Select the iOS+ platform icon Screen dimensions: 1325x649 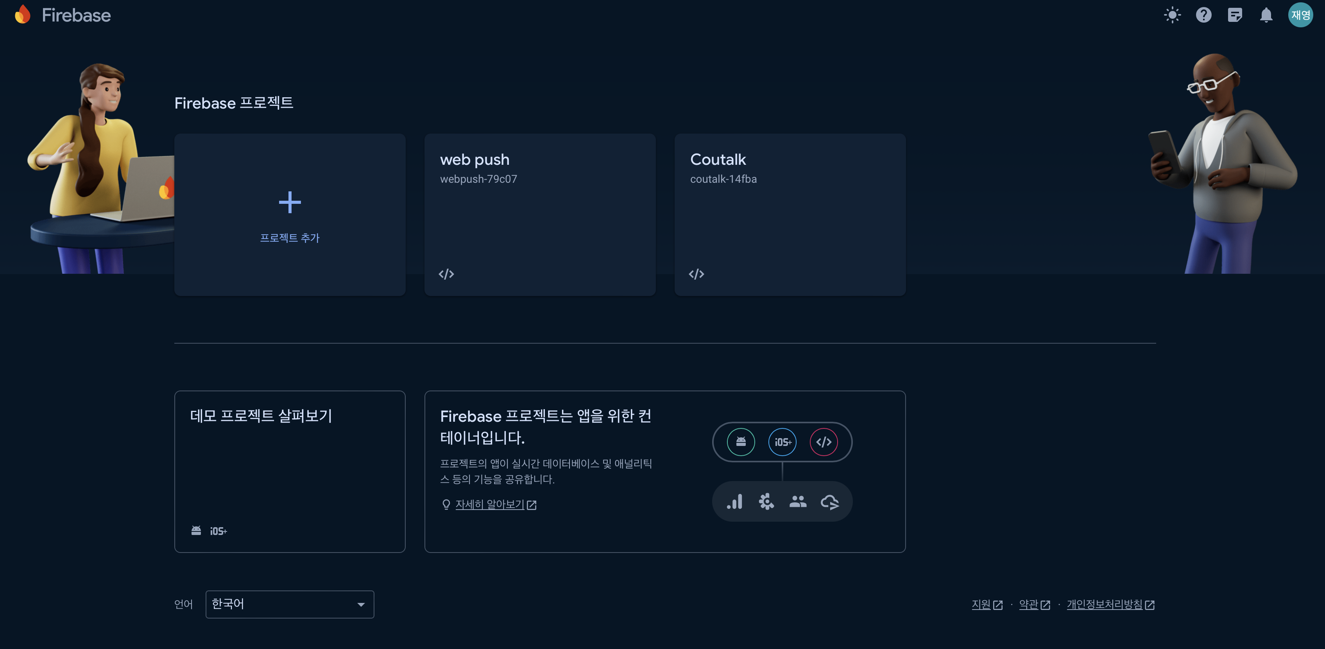click(x=782, y=441)
